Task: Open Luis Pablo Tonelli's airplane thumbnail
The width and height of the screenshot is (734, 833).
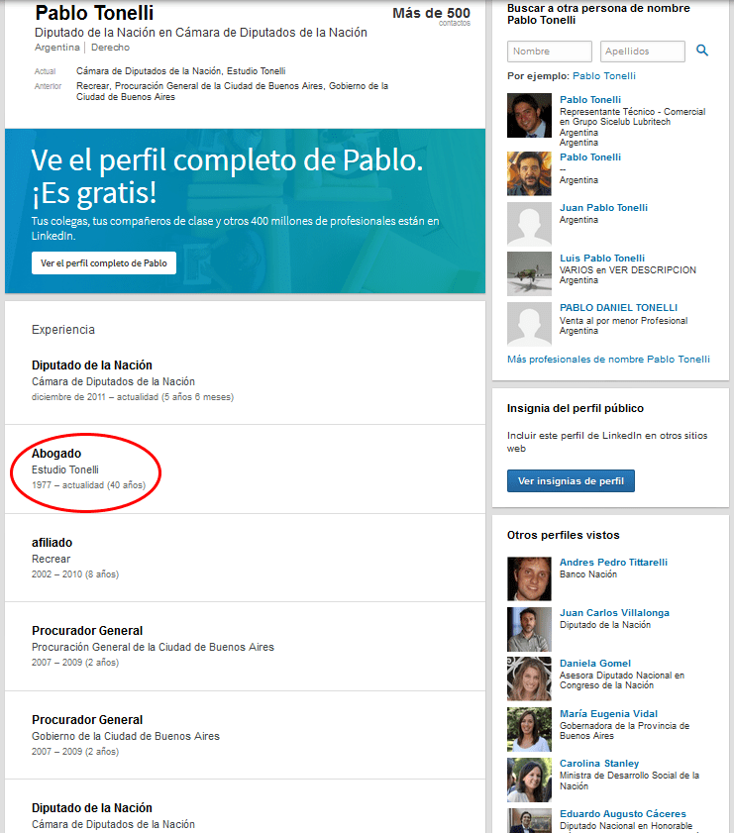Action: (x=529, y=274)
